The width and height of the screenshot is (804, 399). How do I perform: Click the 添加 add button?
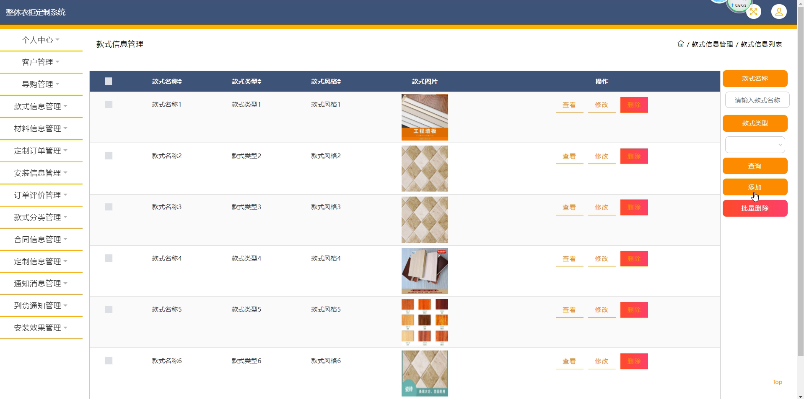755,187
